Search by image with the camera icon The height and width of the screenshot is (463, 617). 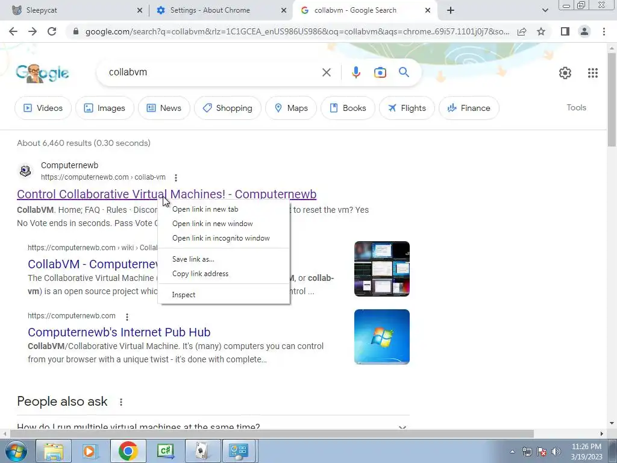coord(380,72)
